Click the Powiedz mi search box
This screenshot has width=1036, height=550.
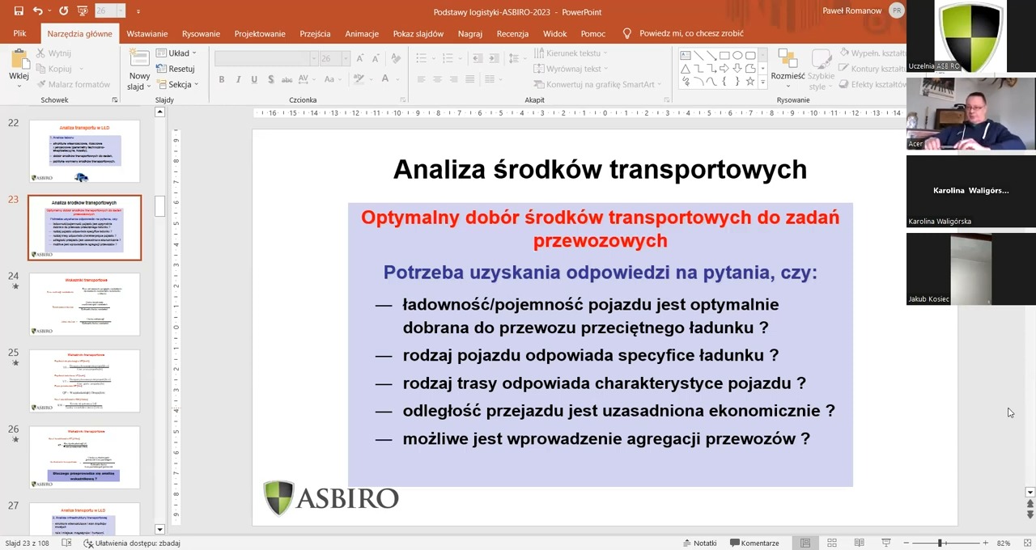[682, 34]
